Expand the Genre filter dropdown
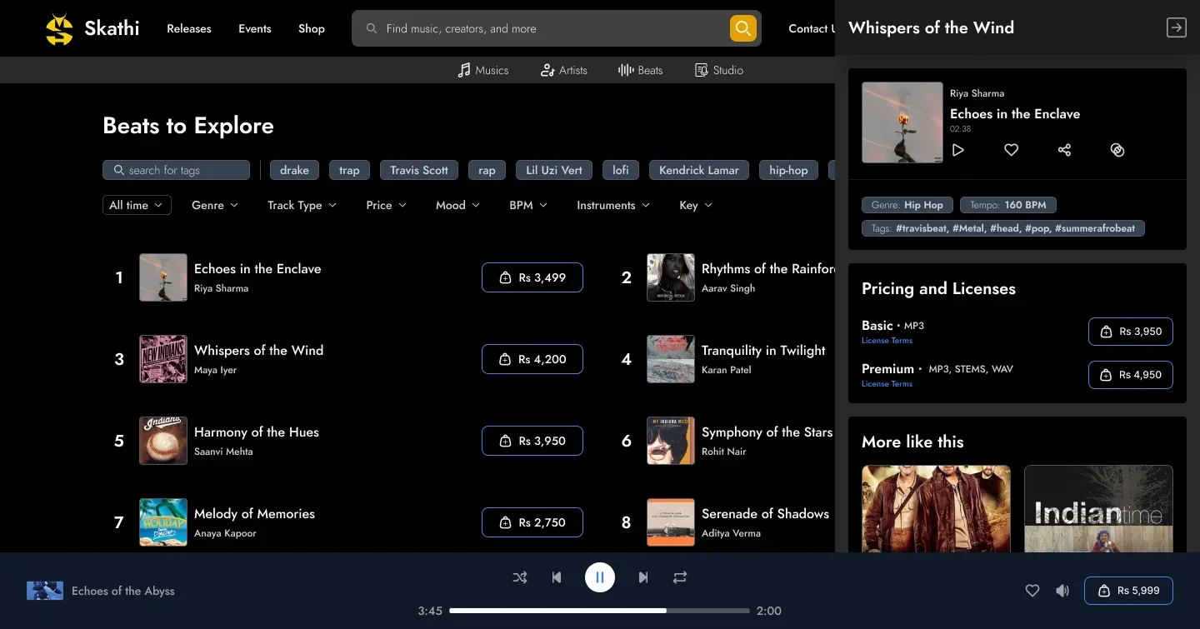 coord(215,205)
